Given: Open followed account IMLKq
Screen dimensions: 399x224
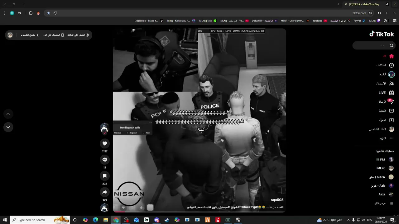Looking at the screenshot, I should click(385, 168).
